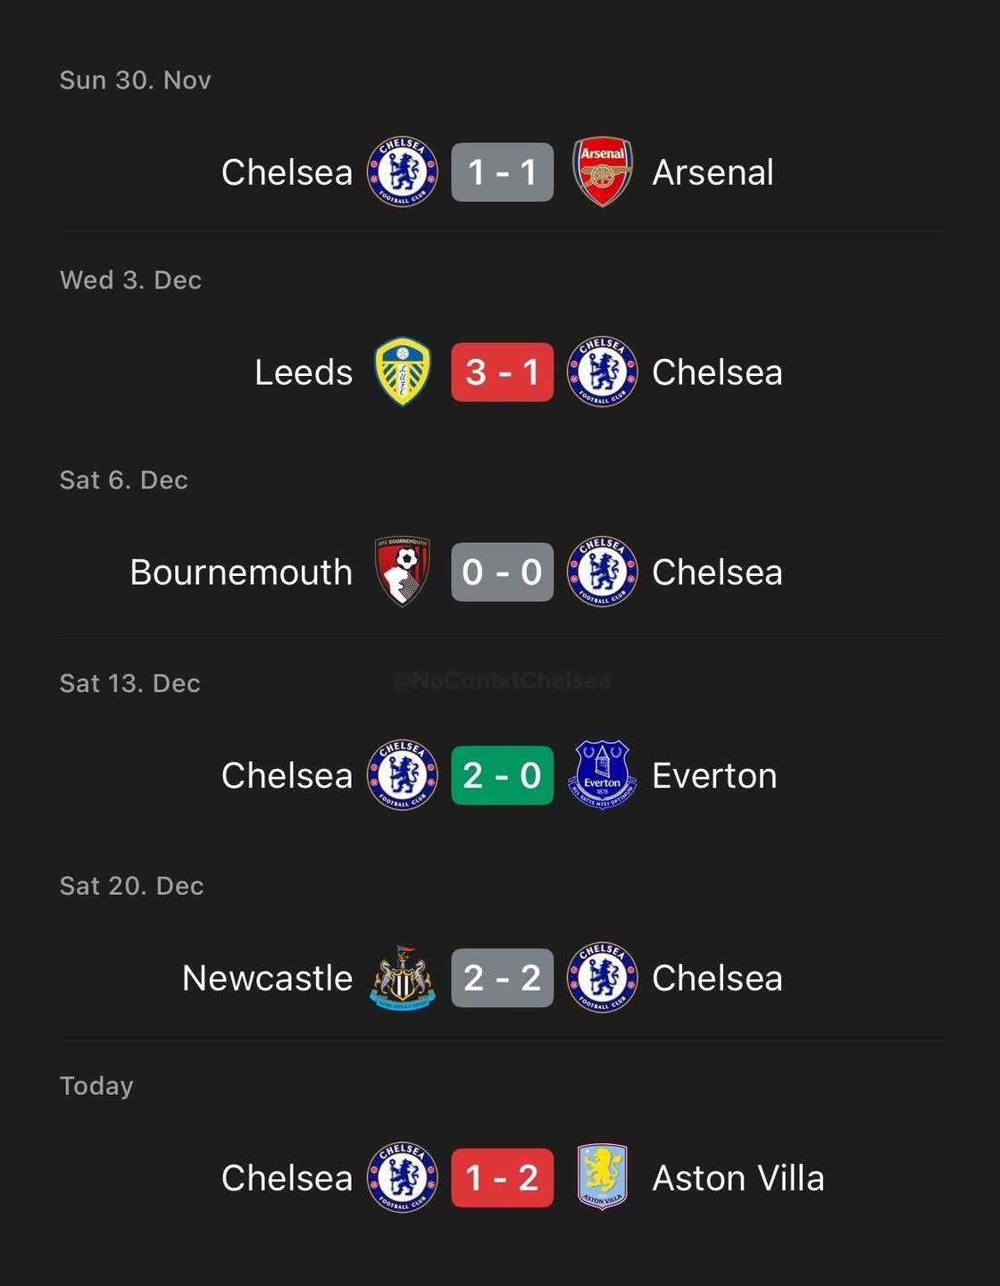Open the red 1 - 2 score
Screen dimensions: 1000x1286
[x=502, y=1177]
